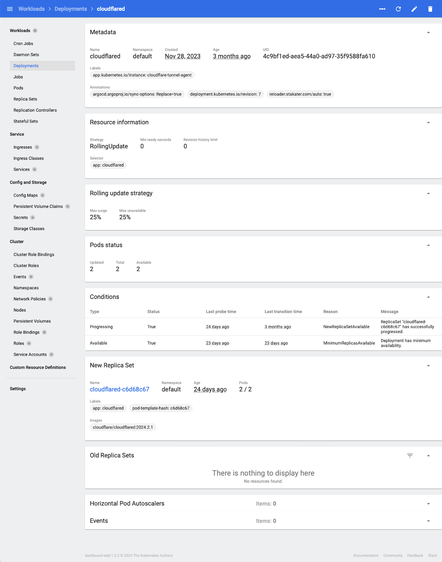
Task: Click the Created date Nov 28, 2023
Action: coord(183,56)
